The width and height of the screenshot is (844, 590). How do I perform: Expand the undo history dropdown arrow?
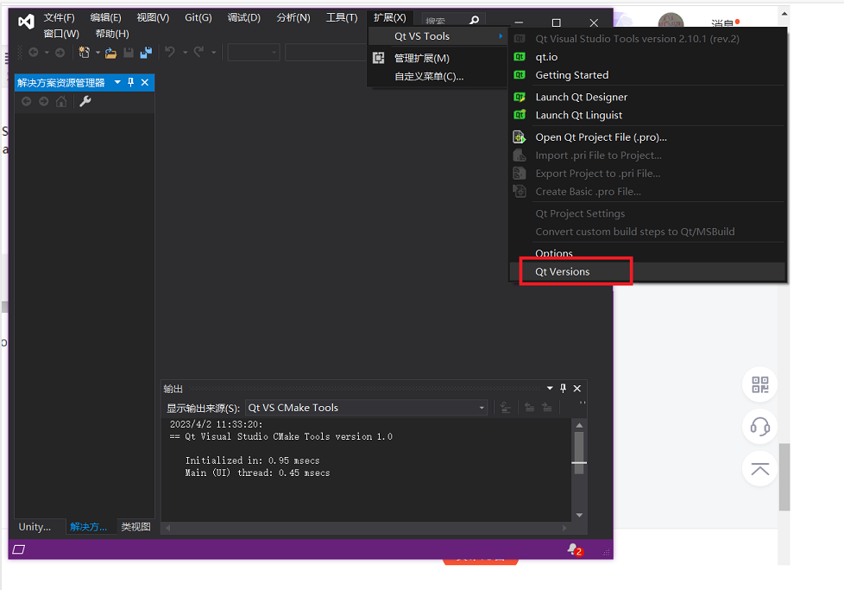coord(185,53)
